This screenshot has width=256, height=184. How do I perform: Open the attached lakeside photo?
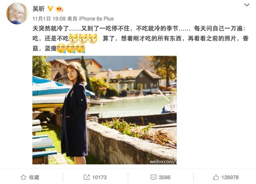[104, 110]
